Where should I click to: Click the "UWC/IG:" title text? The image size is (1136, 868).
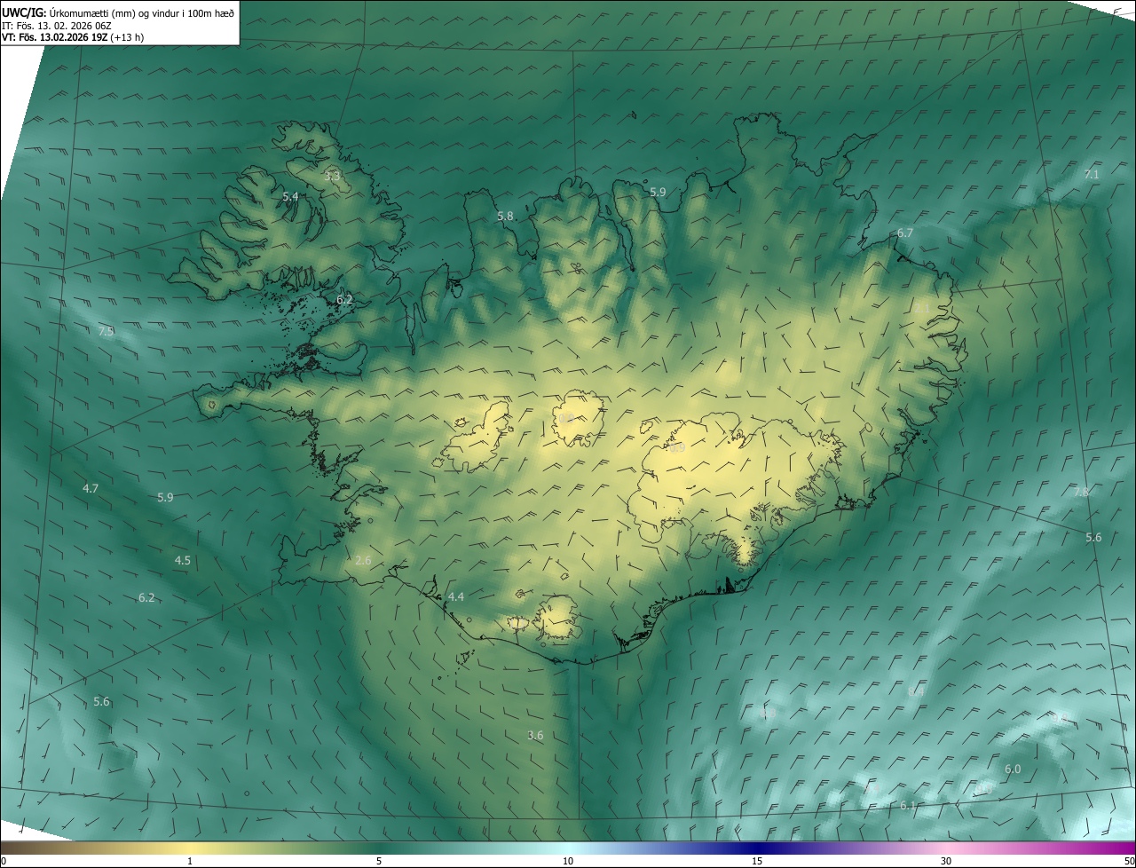[24, 12]
